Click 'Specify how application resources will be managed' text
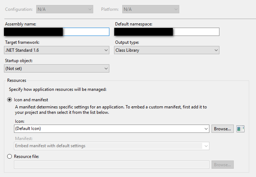Screen dimensions: 256x177 click(x=58, y=89)
